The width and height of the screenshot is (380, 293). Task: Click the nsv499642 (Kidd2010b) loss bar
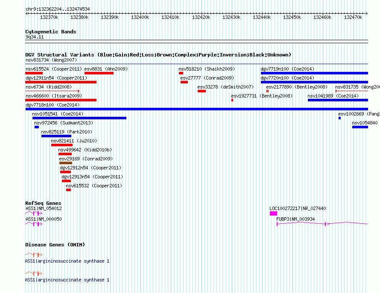[x=65, y=154]
